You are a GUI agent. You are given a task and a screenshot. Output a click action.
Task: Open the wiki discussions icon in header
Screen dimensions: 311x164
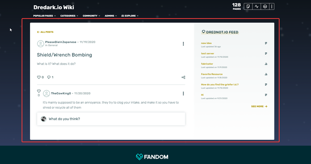click(x=248, y=7)
